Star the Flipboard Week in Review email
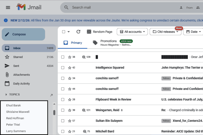The width and height of the screenshot is (203, 135). [70, 100]
